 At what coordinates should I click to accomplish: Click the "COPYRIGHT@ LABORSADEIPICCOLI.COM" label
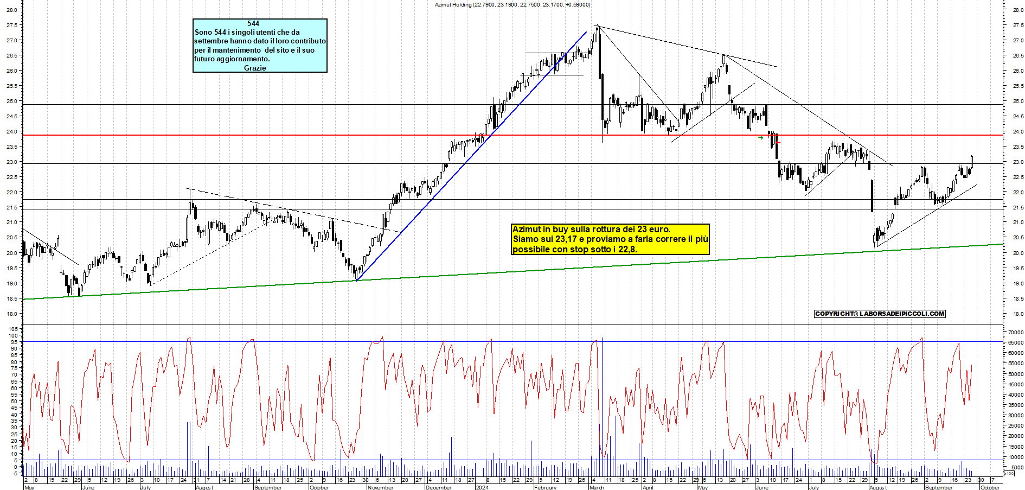click(880, 314)
